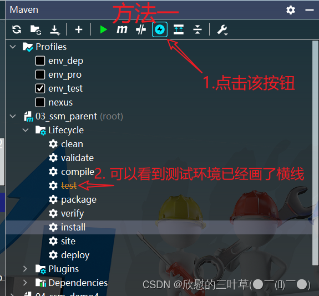Click the deploy goal gear icon

click(53, 255)
